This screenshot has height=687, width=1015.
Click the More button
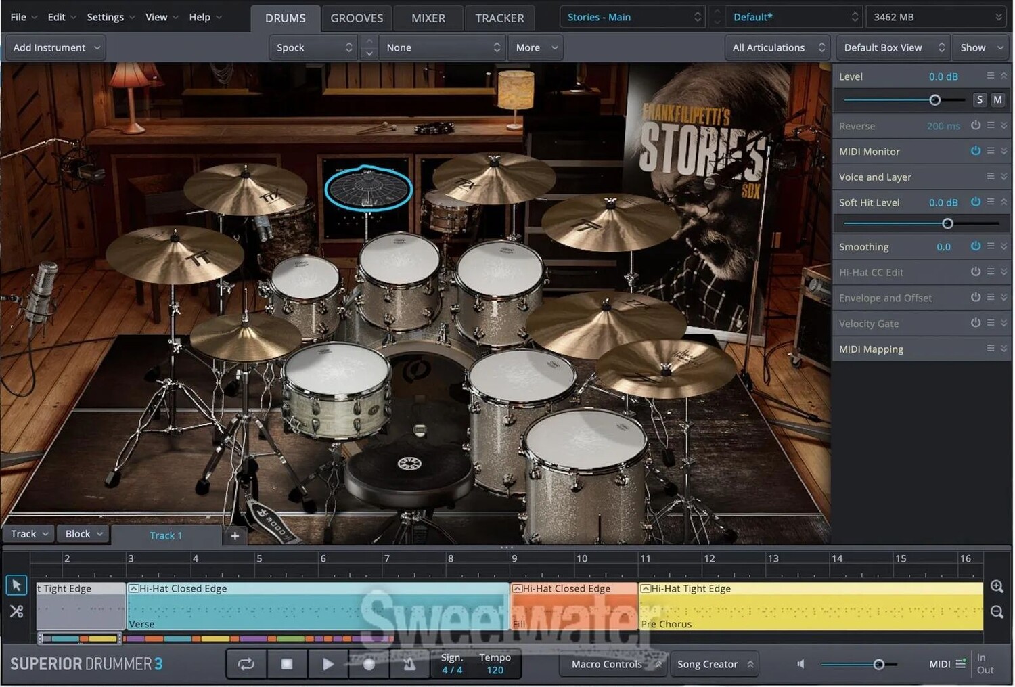536,47
